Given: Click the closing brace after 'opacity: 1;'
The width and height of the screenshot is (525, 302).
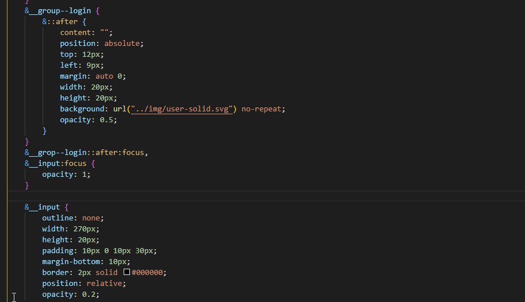Looking at the screenshot, I should coord(27,185).
